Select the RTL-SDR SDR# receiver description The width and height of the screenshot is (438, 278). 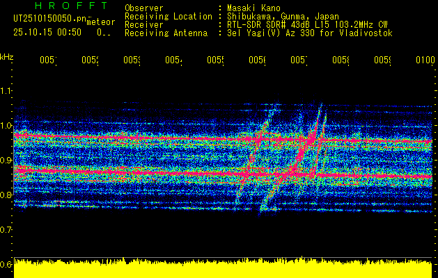308,25
